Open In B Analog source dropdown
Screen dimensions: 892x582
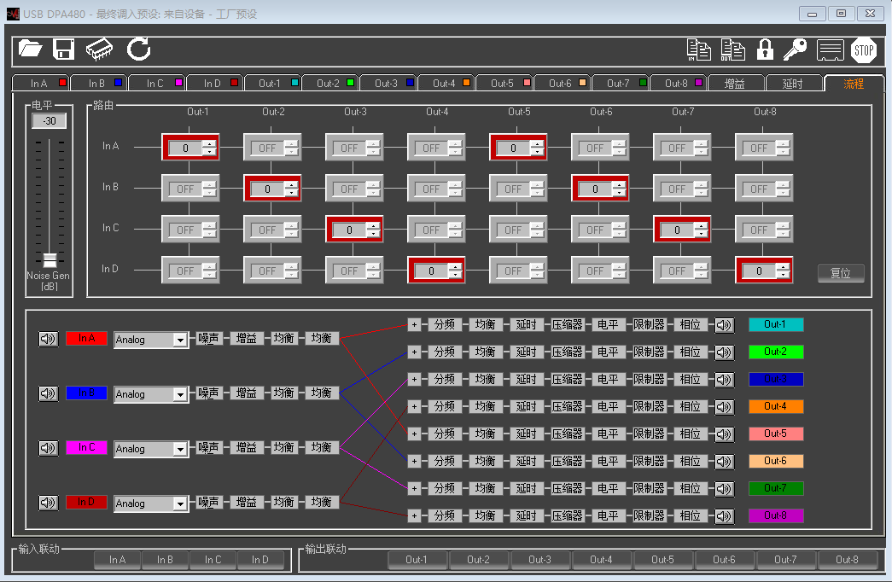pos(151,394)
